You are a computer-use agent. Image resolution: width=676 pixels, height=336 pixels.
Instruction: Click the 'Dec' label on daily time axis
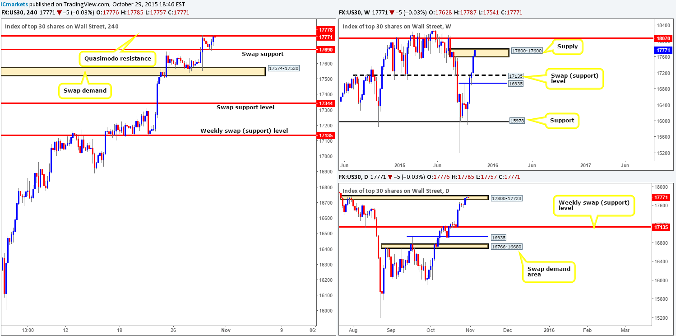[508, 331]
